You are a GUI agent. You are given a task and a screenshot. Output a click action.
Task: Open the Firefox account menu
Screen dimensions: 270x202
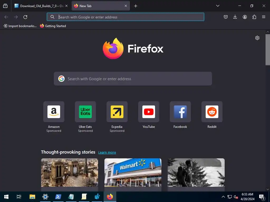pyautogui.click(x=245, y=17)
